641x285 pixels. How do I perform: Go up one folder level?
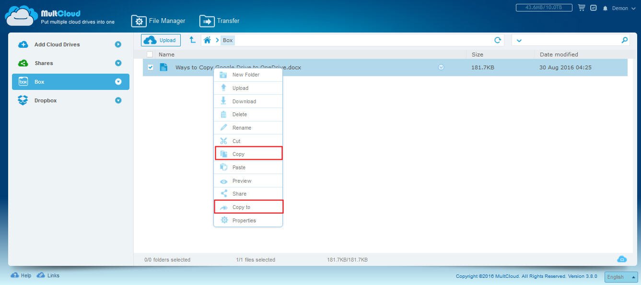192,40
